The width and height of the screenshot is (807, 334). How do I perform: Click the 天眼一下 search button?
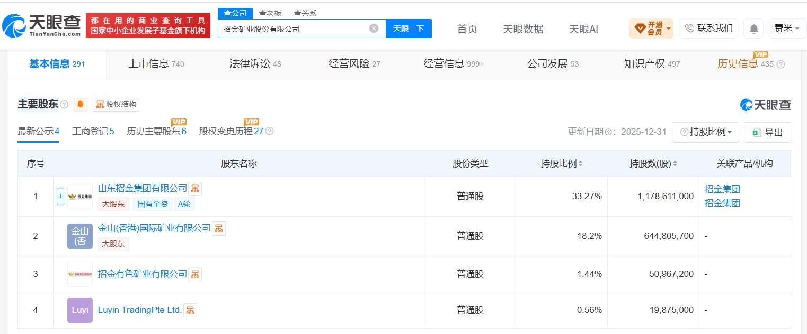tap(409, 29)
